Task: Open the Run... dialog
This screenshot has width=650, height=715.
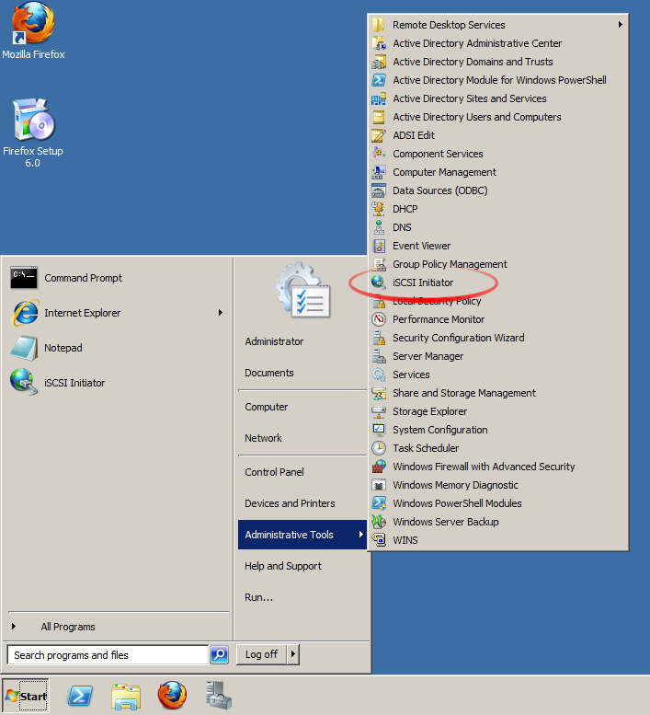Action: [258, 597]
